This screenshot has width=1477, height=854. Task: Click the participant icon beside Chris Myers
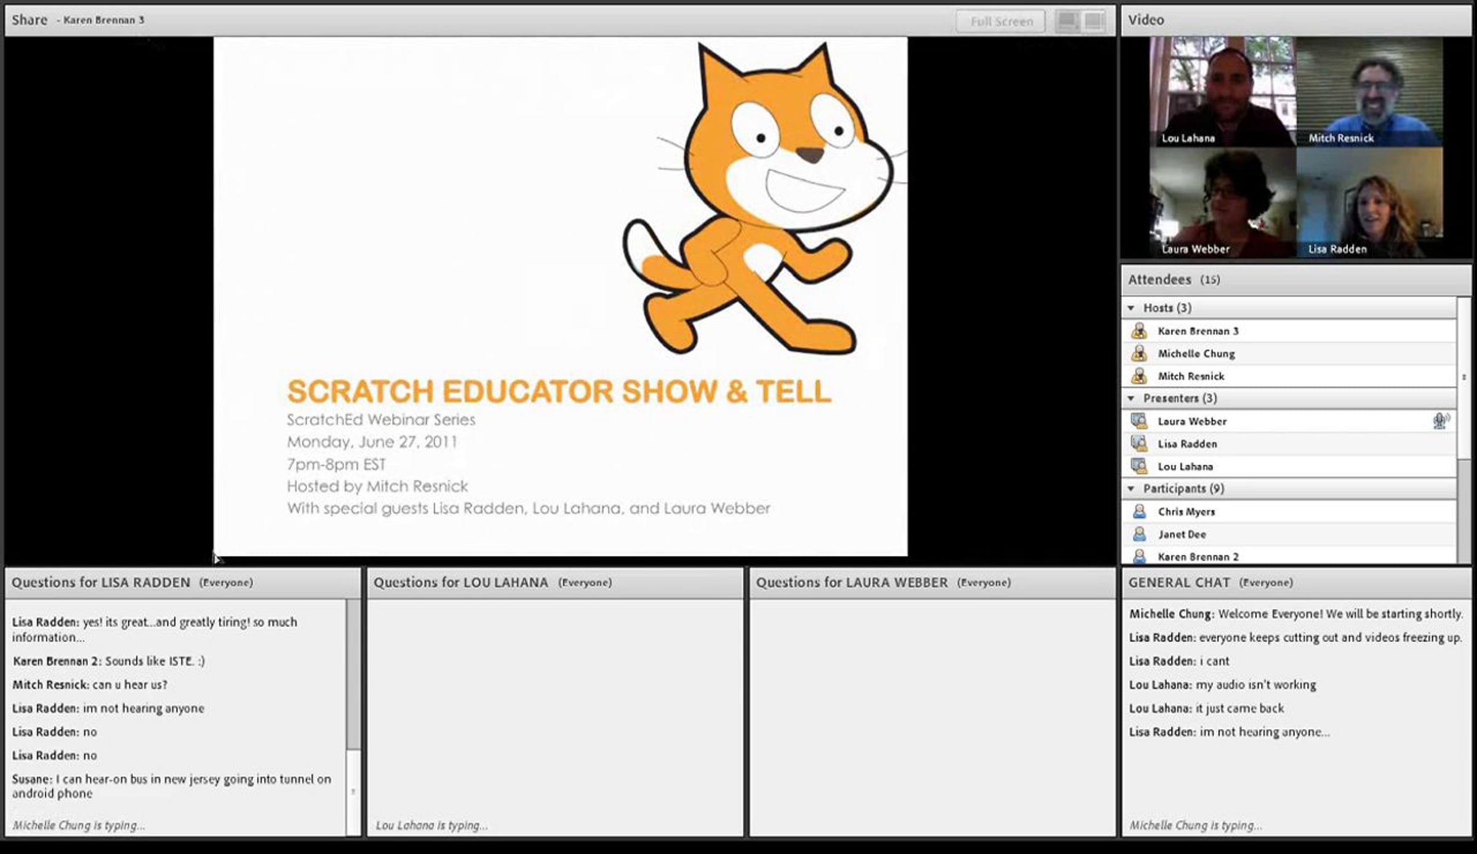pos(1139,511)
